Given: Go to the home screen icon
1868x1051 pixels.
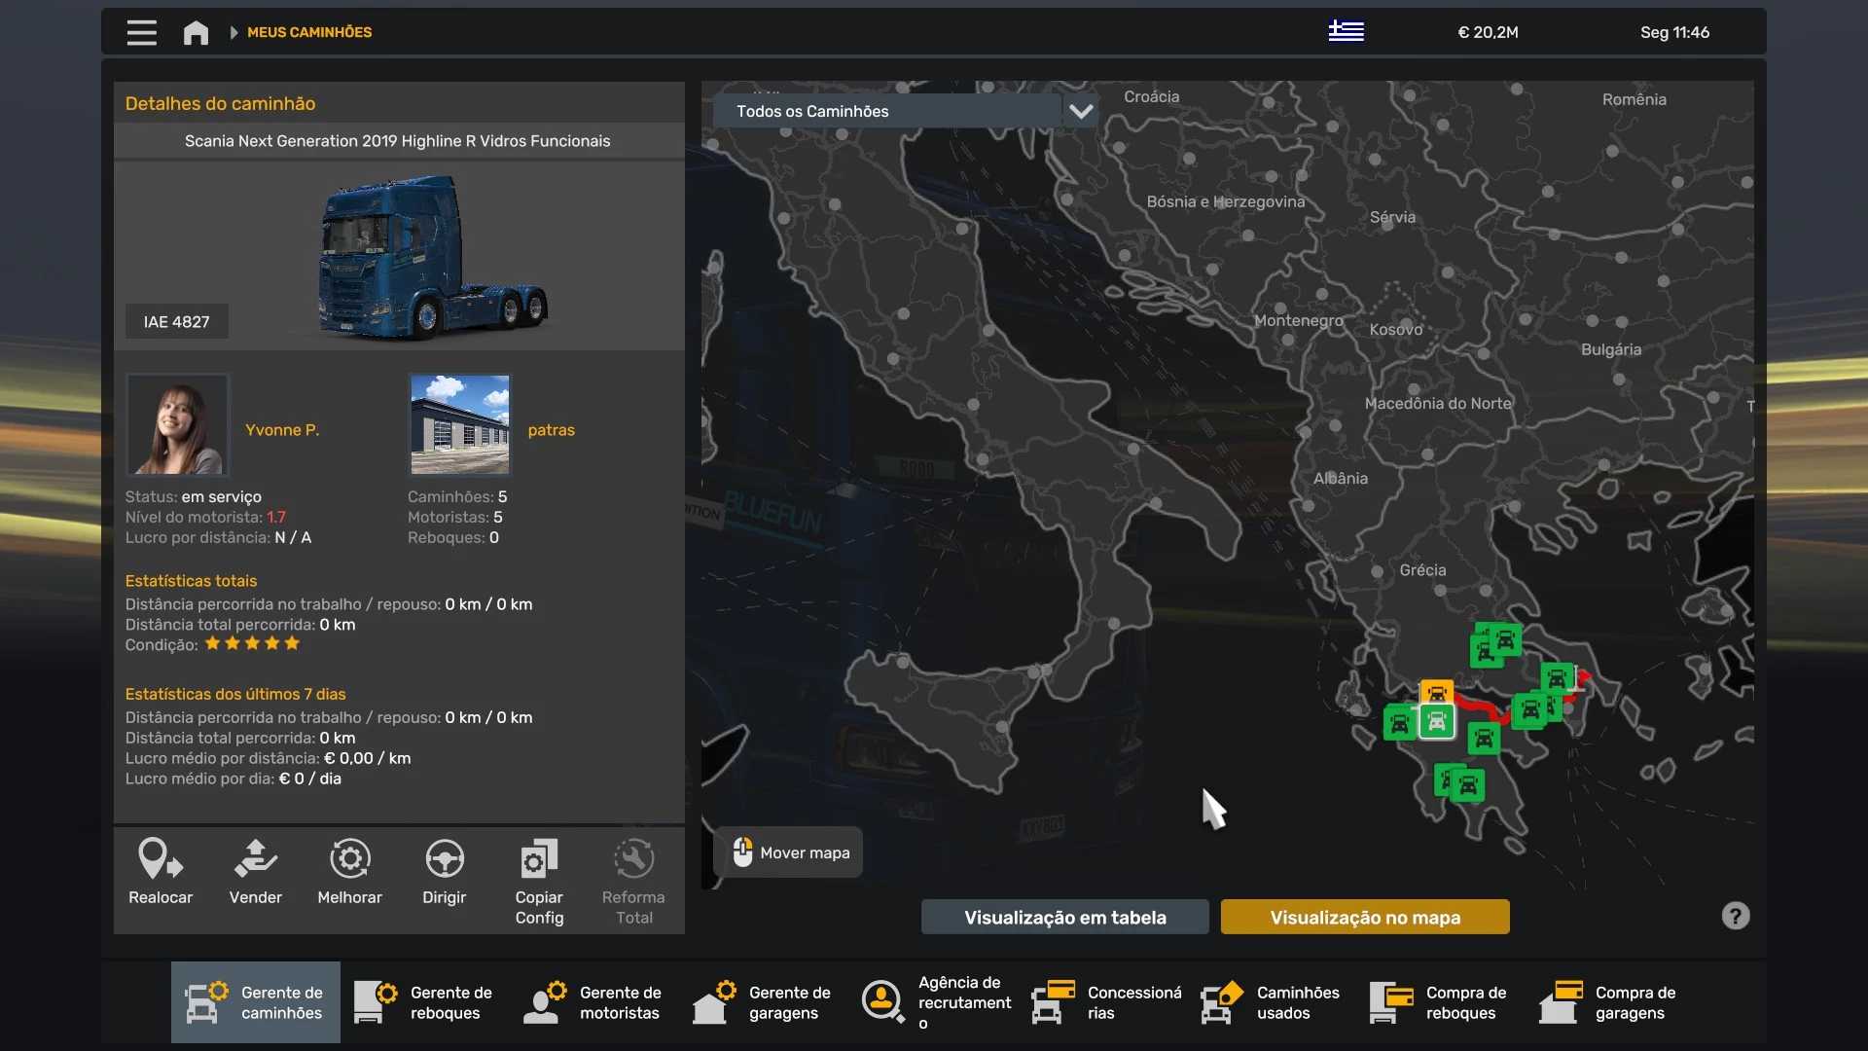Looking at the screenshot, I should [x=196, y=32].
